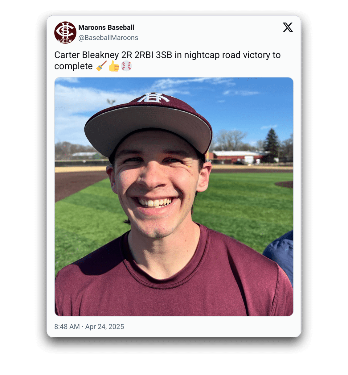The image size is (348, 375).
Task: Open the @BaseballMaroons handle link
Action: click(x=108, y=38)
